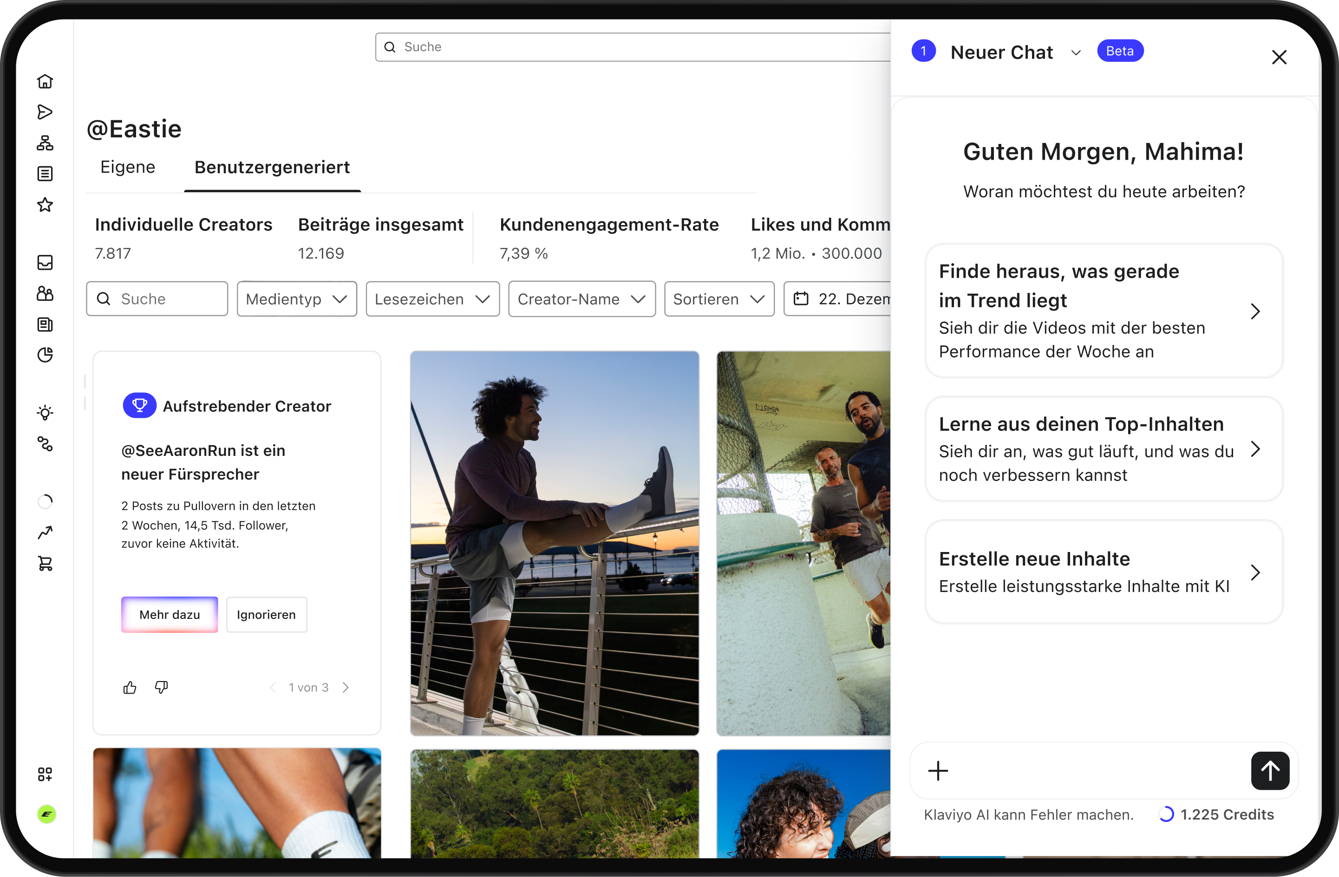This screenshot has height=877, width=1339.
Task: Click the Ignorieren button
Action: (x=267, y=615)
